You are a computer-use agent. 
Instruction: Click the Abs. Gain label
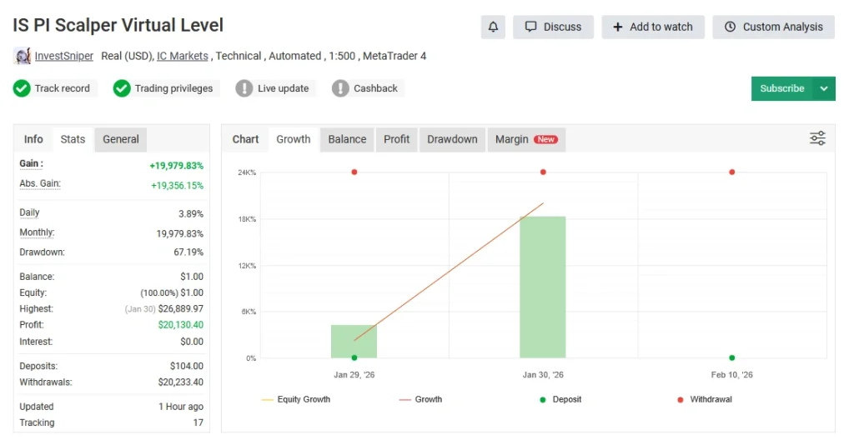[x=40, y=183]
